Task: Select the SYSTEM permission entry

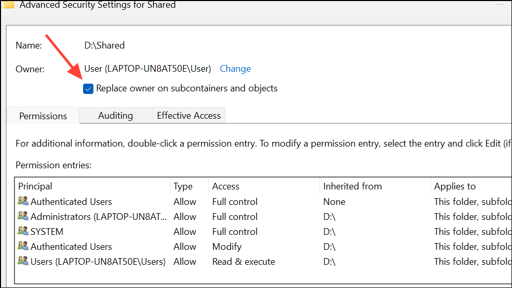Action: [x=264, y=232]
